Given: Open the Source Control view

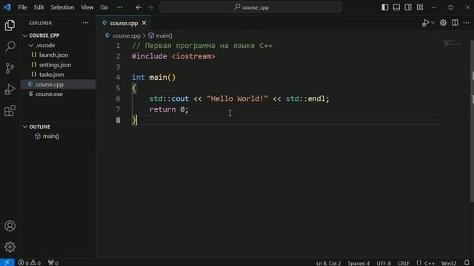Looking at the screenshot, I should [10, 68].
